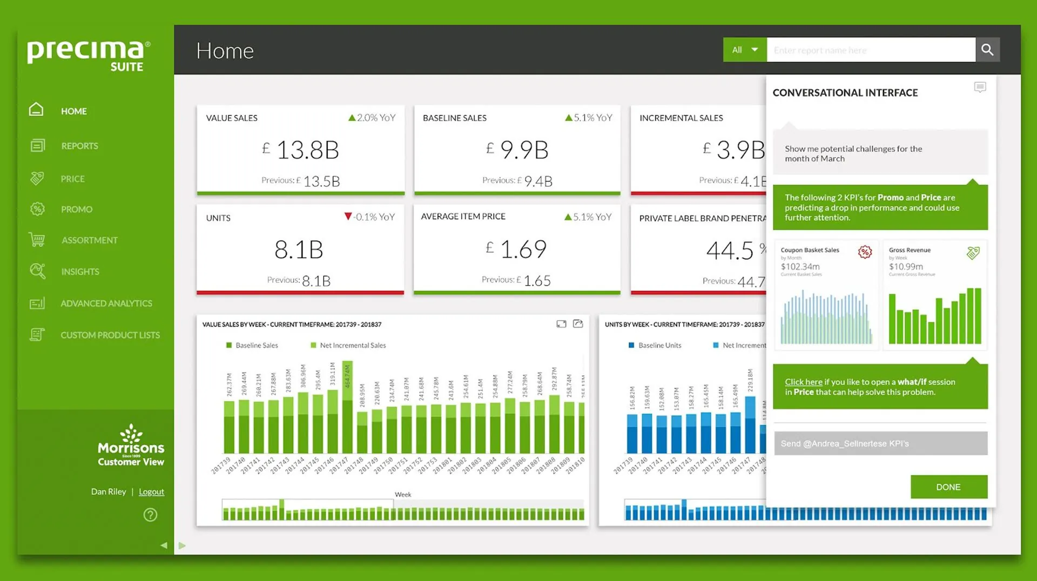Click the Home house icon in sidebar
This screenshot has height=581, width=1037.
click(x=36, y=110)
